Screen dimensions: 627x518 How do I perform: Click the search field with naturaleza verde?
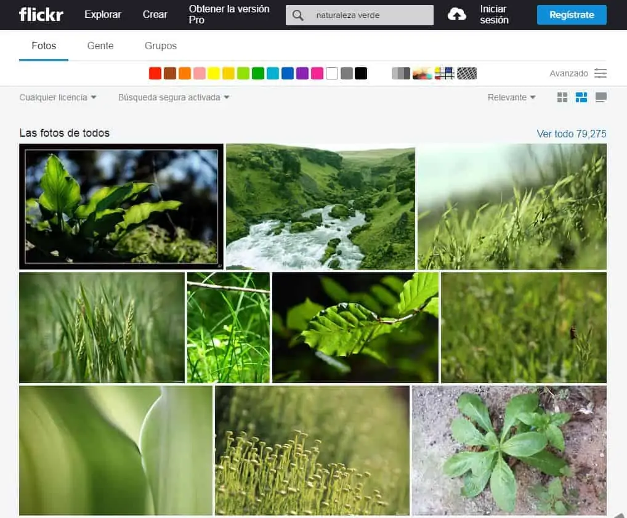(360, 15)
